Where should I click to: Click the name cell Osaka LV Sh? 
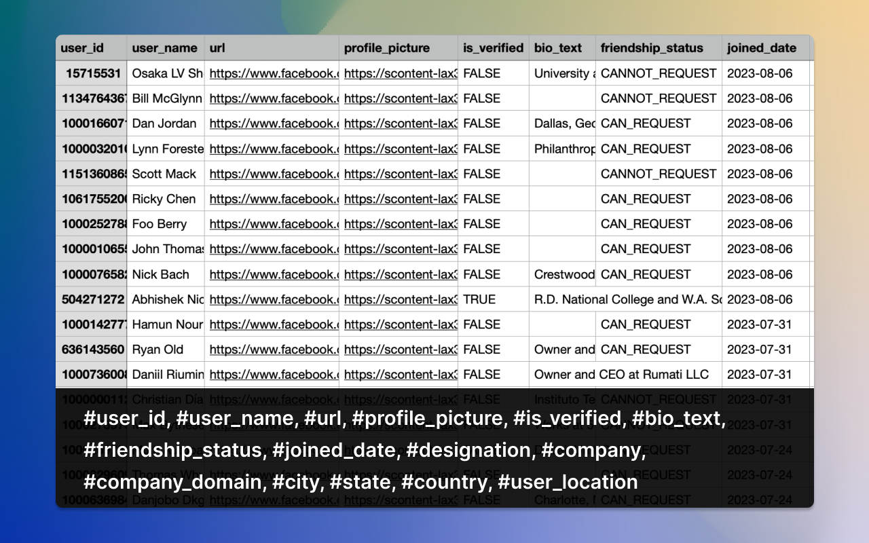(x=166, y=73)
